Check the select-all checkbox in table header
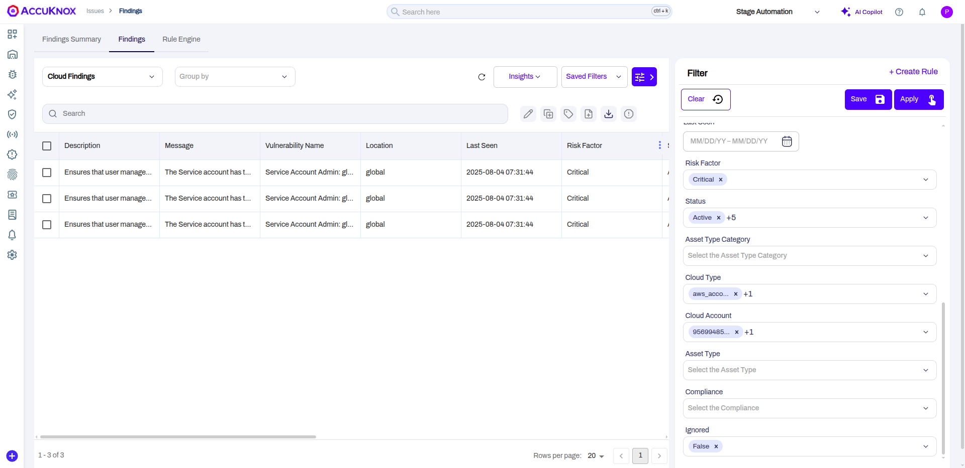Viewport: 965px width, 468px height. 47,146
